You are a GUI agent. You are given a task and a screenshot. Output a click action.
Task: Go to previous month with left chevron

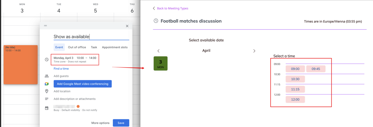(159, 51)
